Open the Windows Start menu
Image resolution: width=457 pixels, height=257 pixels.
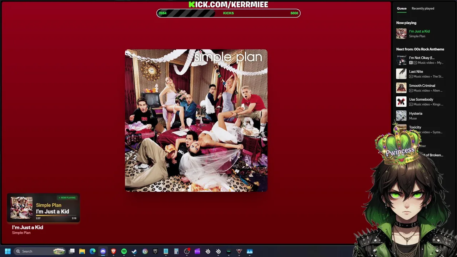pos(7,251)
